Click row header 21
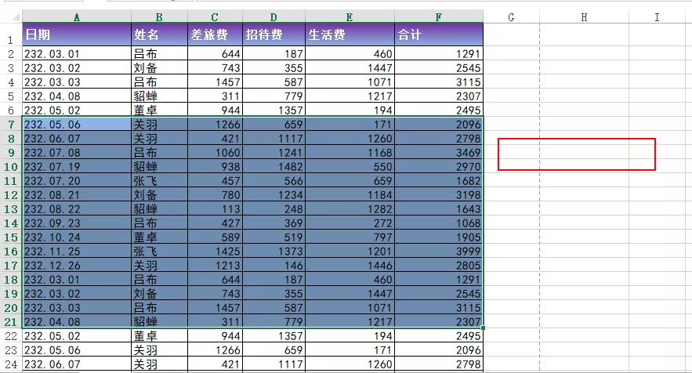 [x=11, y=322]
